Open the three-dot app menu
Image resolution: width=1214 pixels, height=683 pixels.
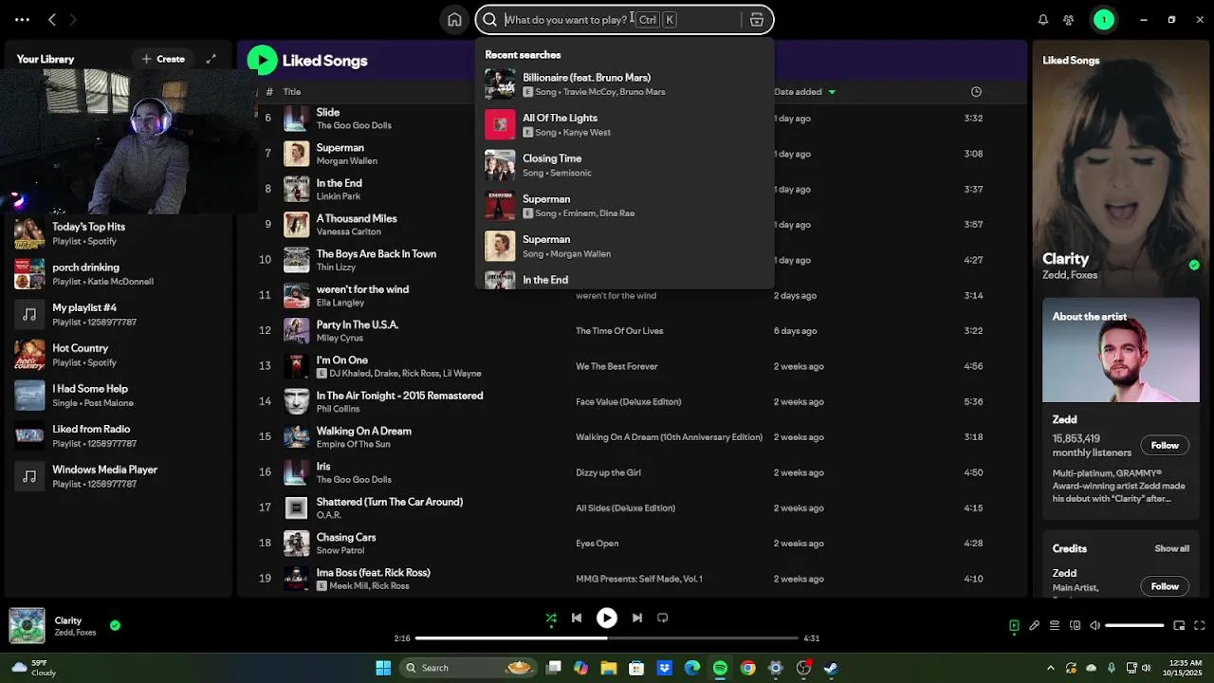[x=22, y=19]
